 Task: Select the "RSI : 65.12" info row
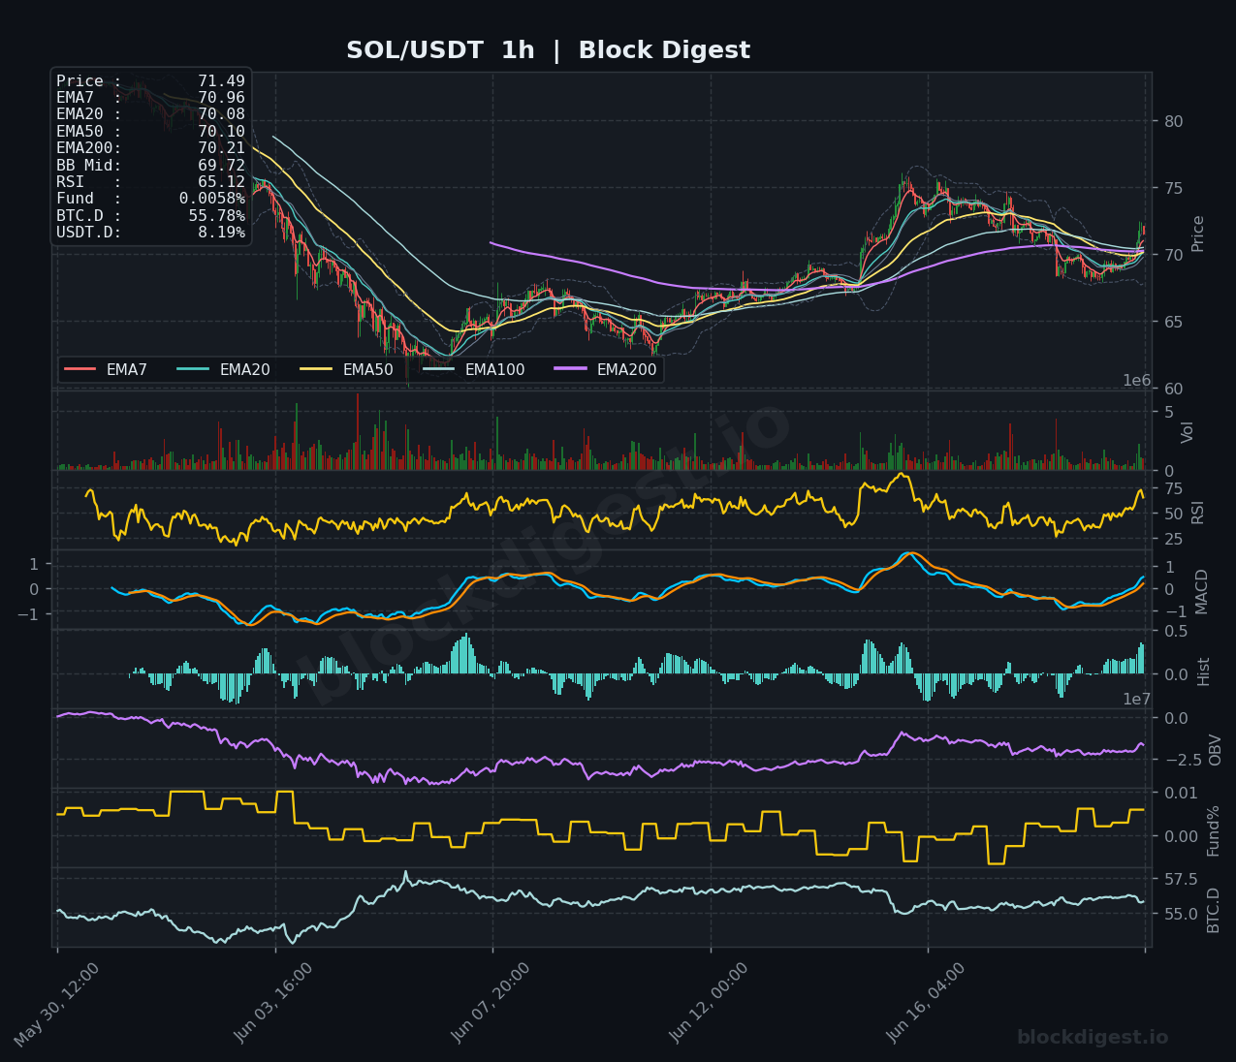click(150, 182)
